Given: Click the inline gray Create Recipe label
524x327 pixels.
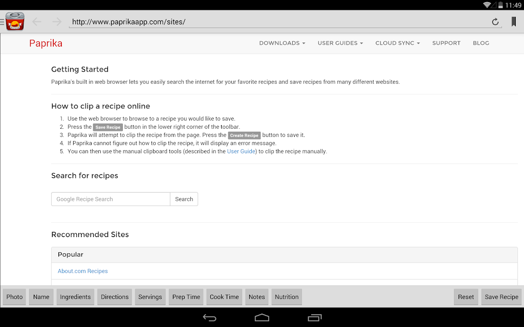Looking at the screenshot, I should coord(244,135).
